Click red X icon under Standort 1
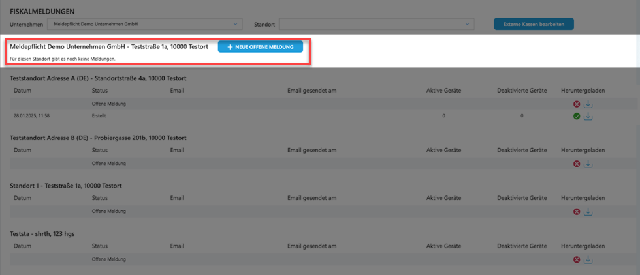This screenshot has height=275, width=640. click(577, 212)
